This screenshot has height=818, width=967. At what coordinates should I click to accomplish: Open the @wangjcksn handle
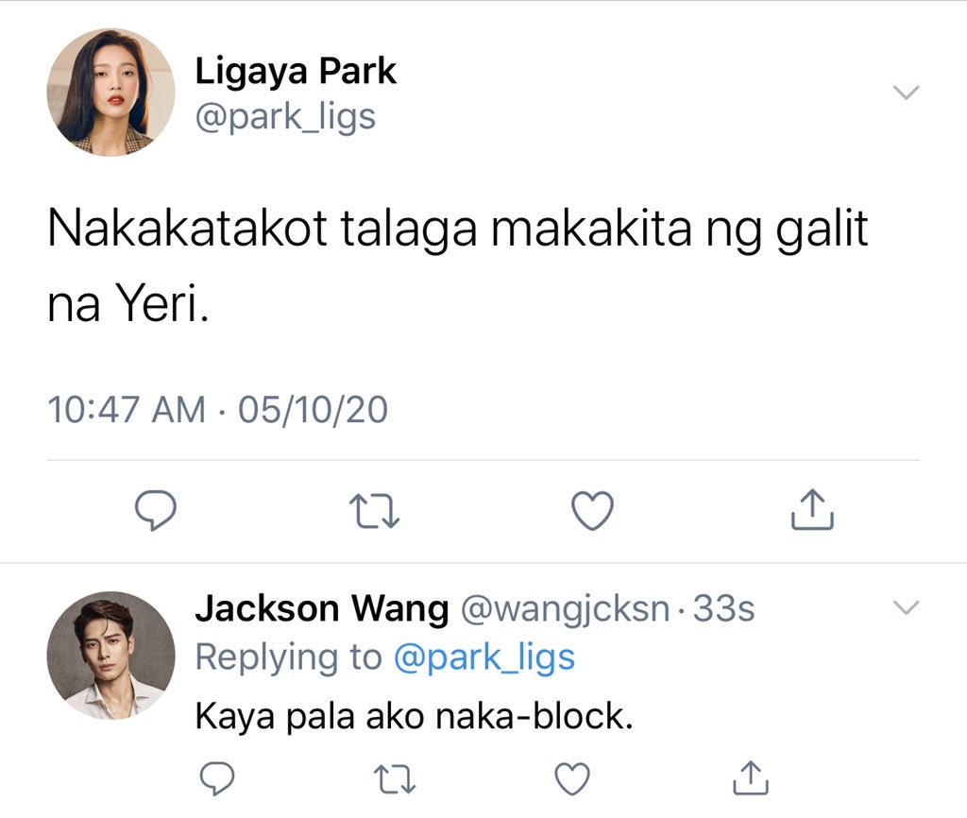click(x=565, y=609)
